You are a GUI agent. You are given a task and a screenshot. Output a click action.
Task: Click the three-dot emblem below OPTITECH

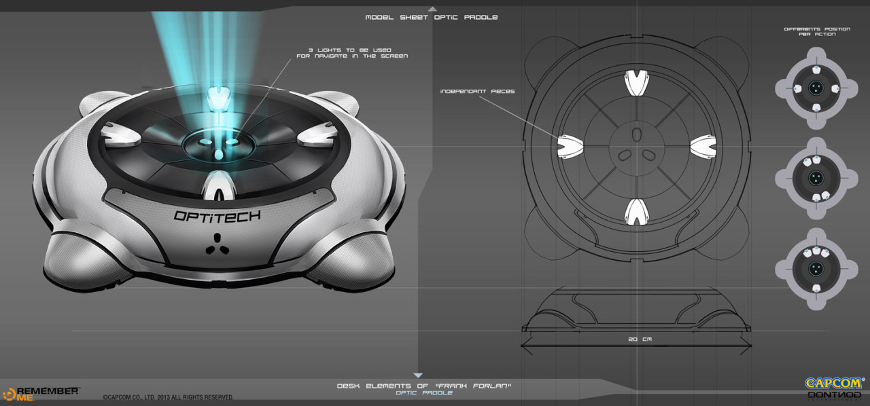click(216, 244)
